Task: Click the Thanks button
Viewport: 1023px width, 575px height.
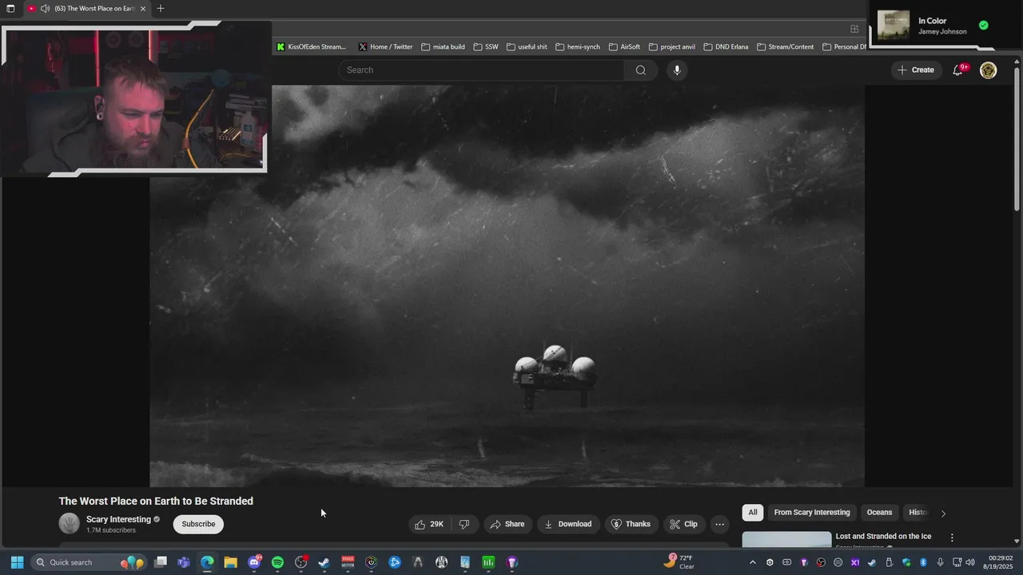Action: coord(631,524)
